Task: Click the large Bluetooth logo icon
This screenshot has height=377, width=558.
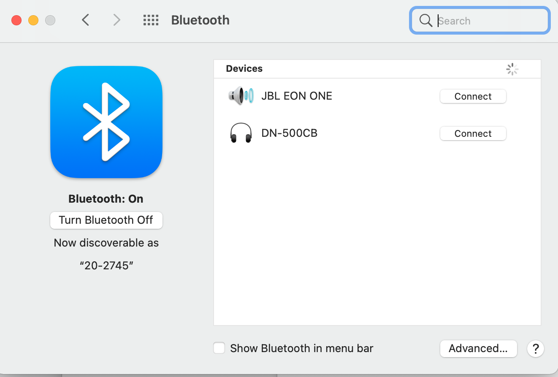Action: tap(106, 122)
